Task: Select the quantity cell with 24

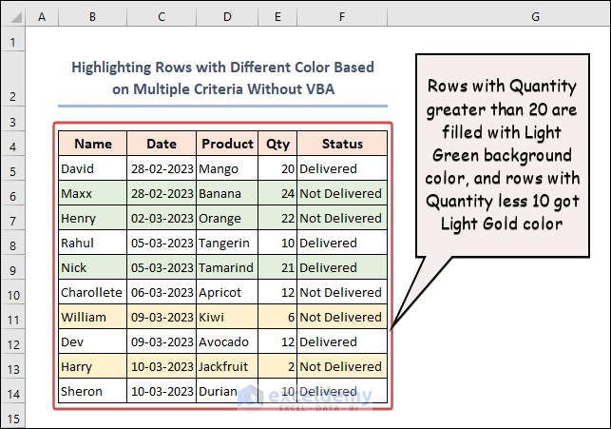Action: 277,193
